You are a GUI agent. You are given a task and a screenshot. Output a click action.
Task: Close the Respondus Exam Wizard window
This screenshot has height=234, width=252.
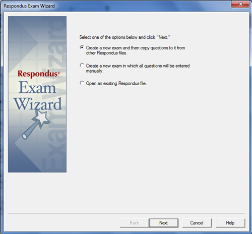240,4
